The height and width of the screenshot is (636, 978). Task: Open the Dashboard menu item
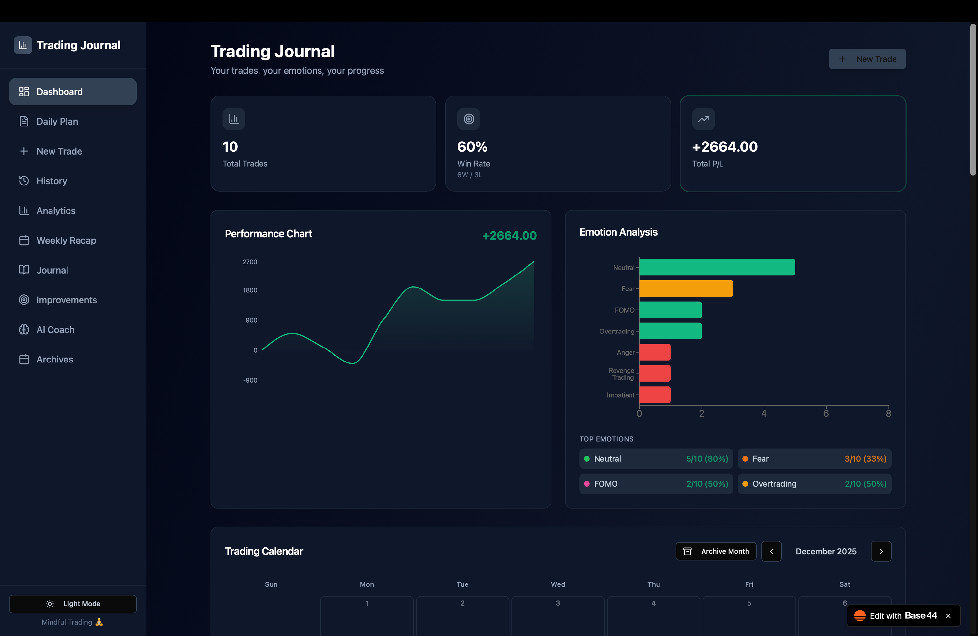click(73, 92)
